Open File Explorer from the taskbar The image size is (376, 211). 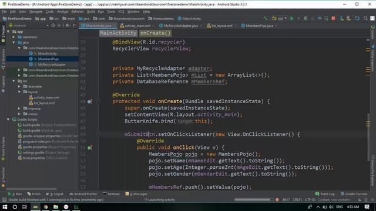pos(56,207)
